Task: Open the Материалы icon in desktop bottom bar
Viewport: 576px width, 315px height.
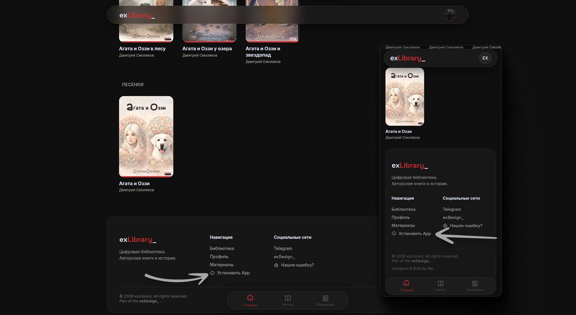Action: 325,298
